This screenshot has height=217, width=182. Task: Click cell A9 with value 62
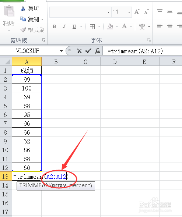(27, 141)
